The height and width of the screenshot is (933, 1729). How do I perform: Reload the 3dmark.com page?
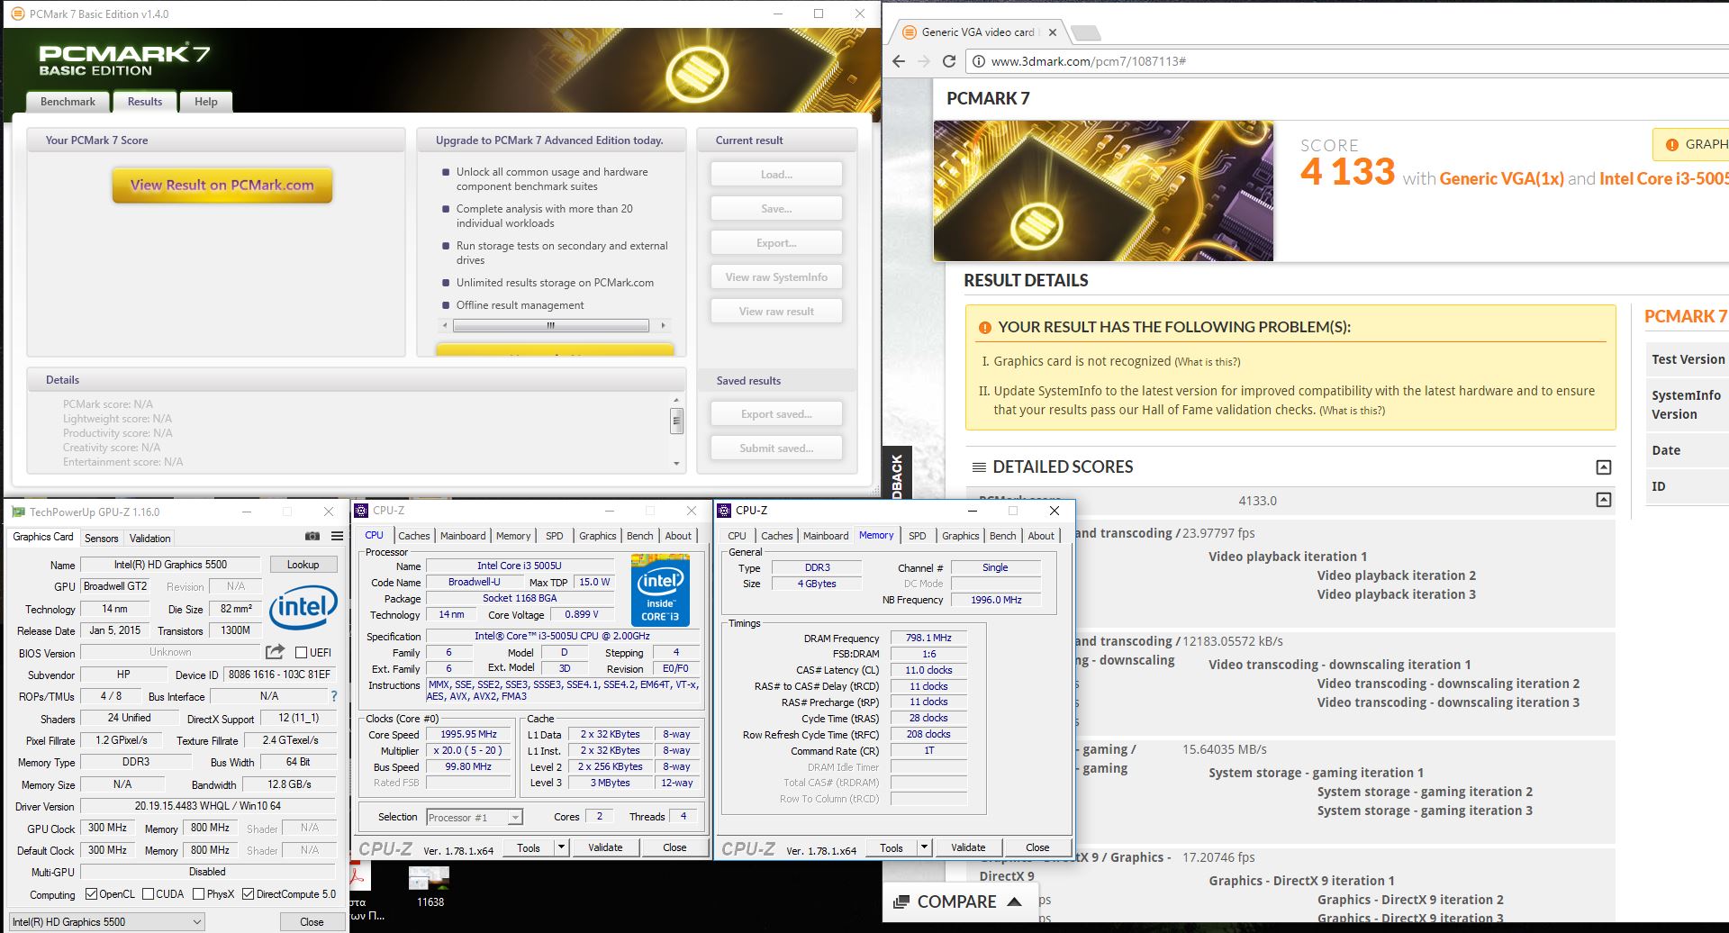pos(948,61)
